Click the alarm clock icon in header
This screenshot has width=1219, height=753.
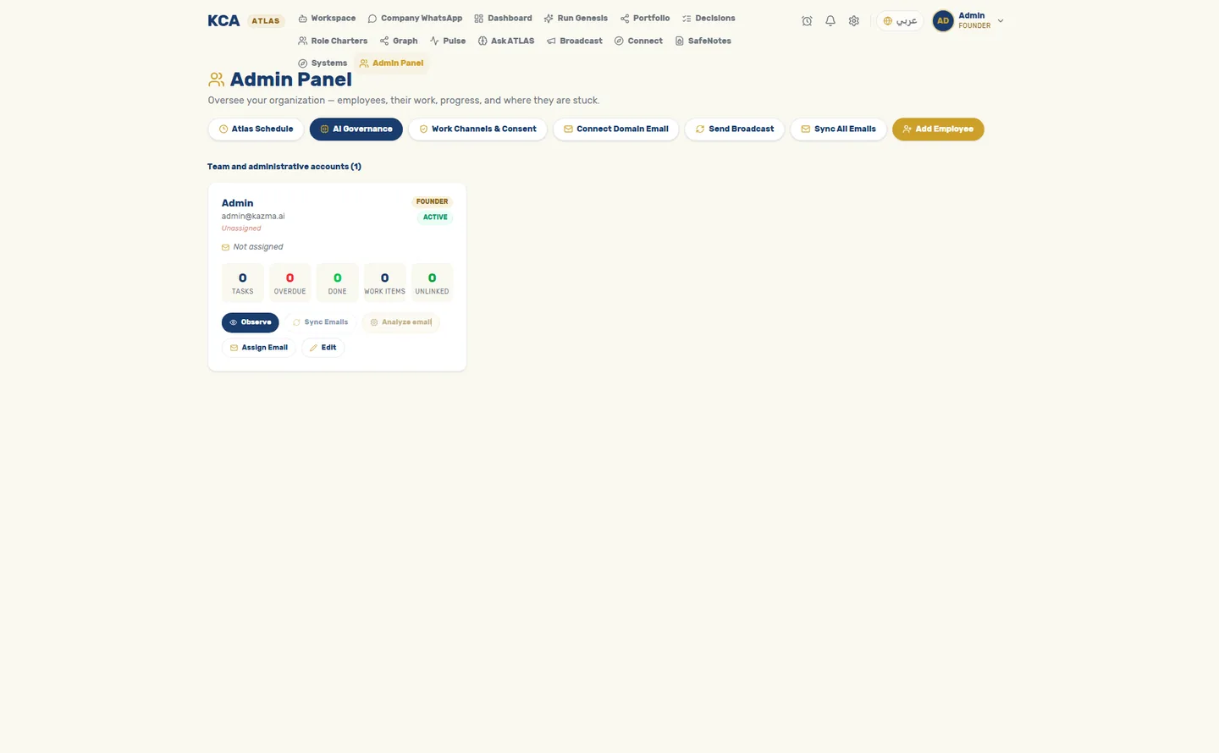(x=807, y=21)
